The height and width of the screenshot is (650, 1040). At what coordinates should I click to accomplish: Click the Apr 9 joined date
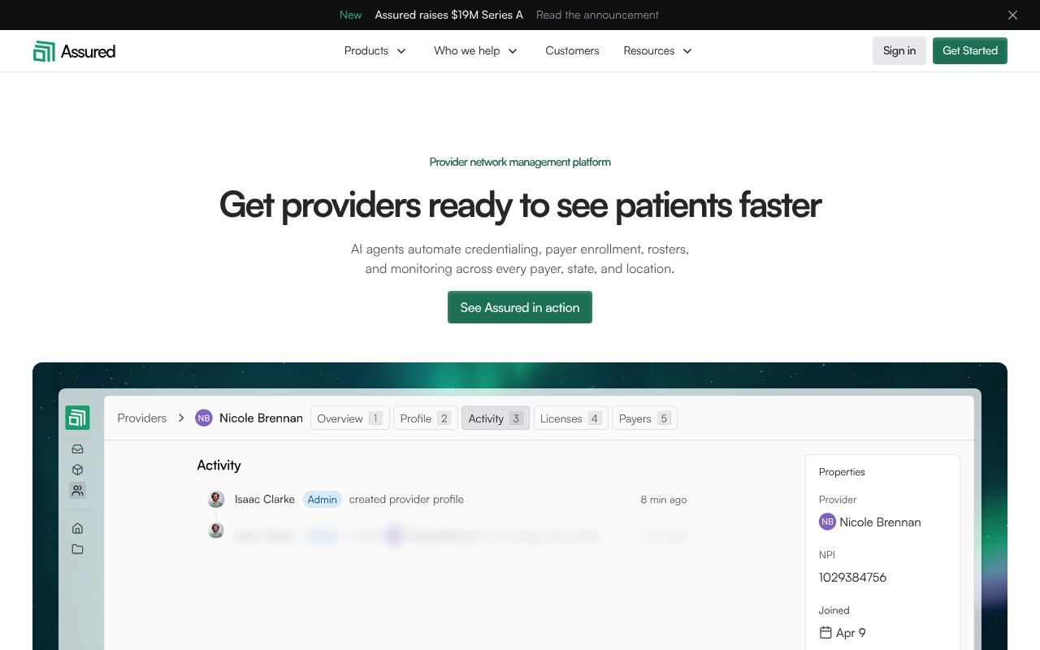coord(851,633)
